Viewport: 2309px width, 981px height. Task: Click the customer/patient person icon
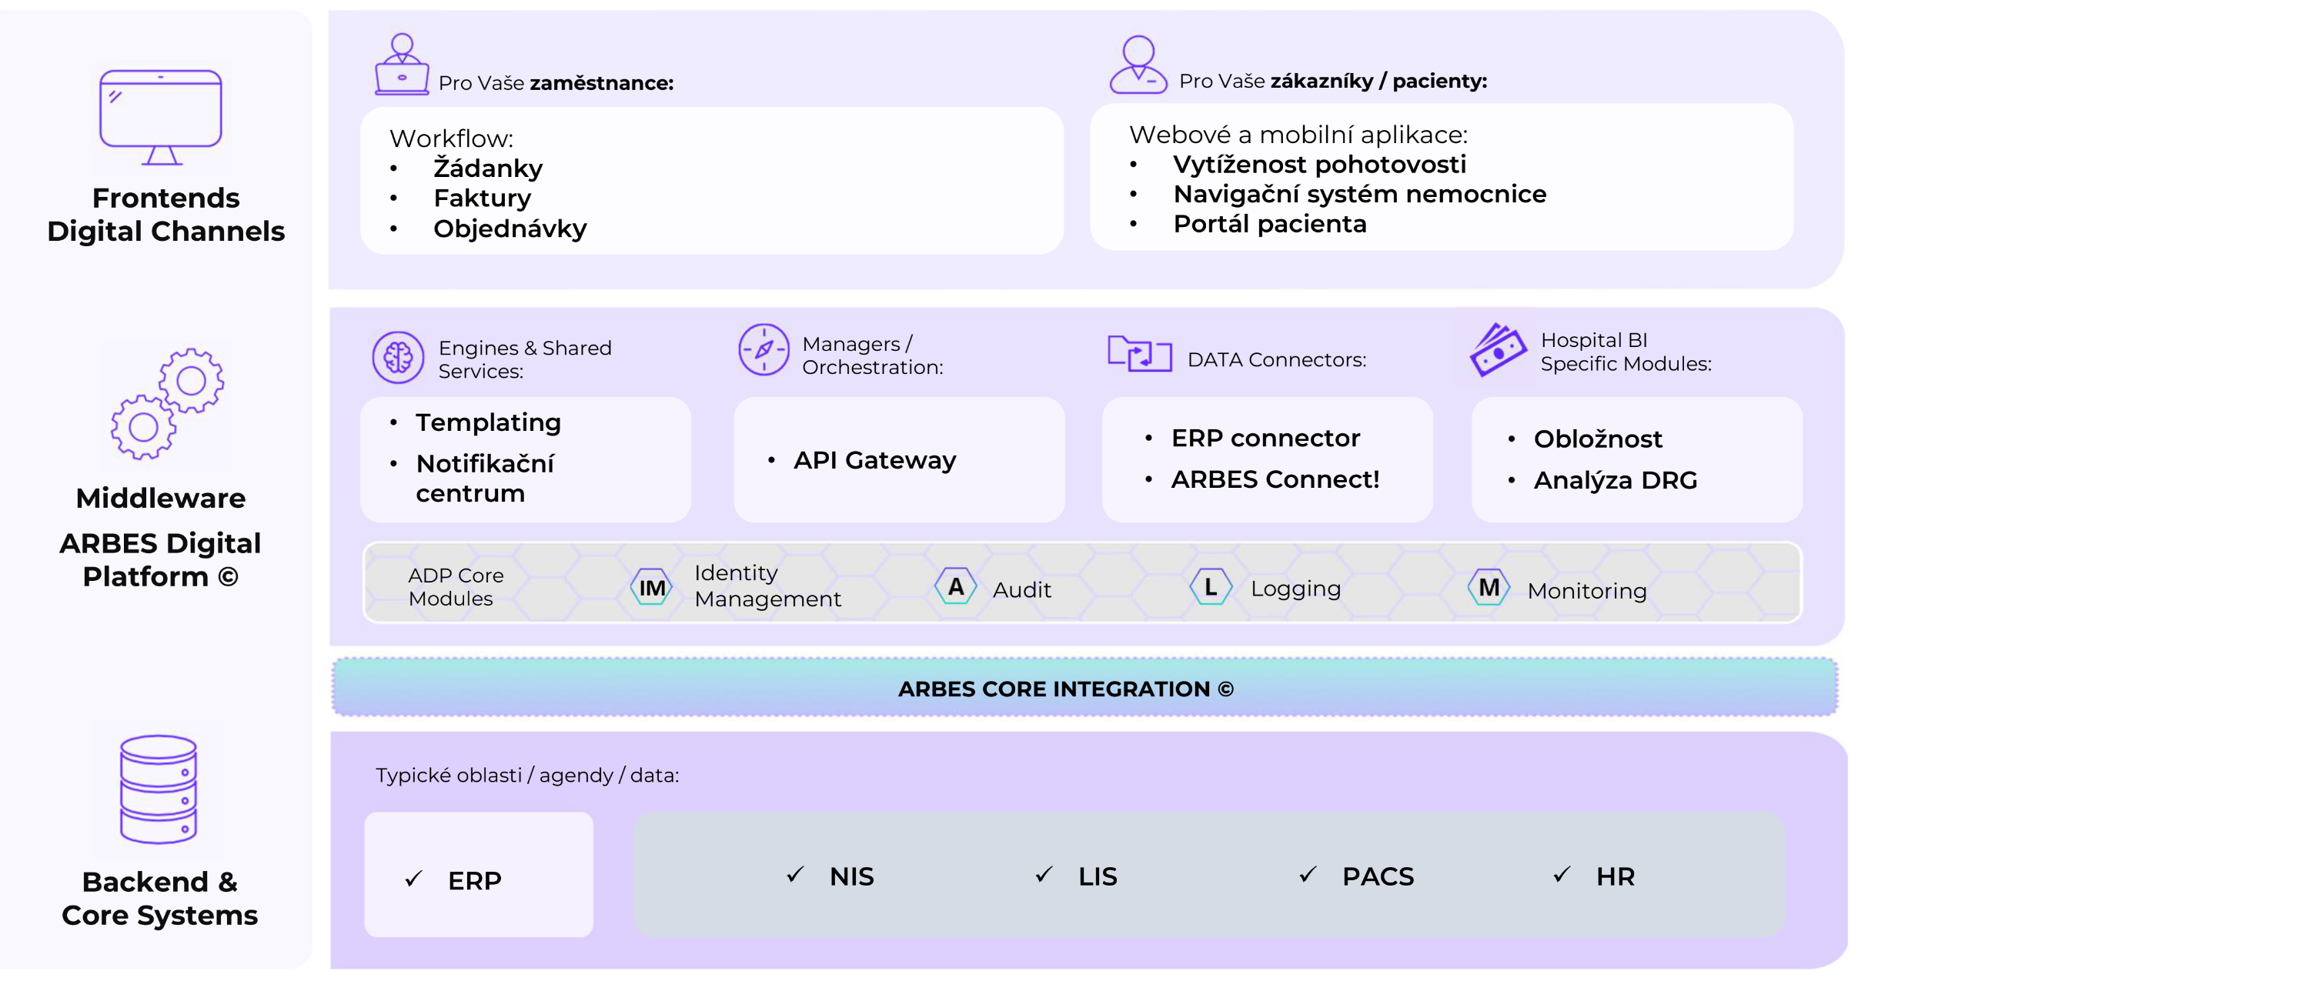pos(1138,64)
